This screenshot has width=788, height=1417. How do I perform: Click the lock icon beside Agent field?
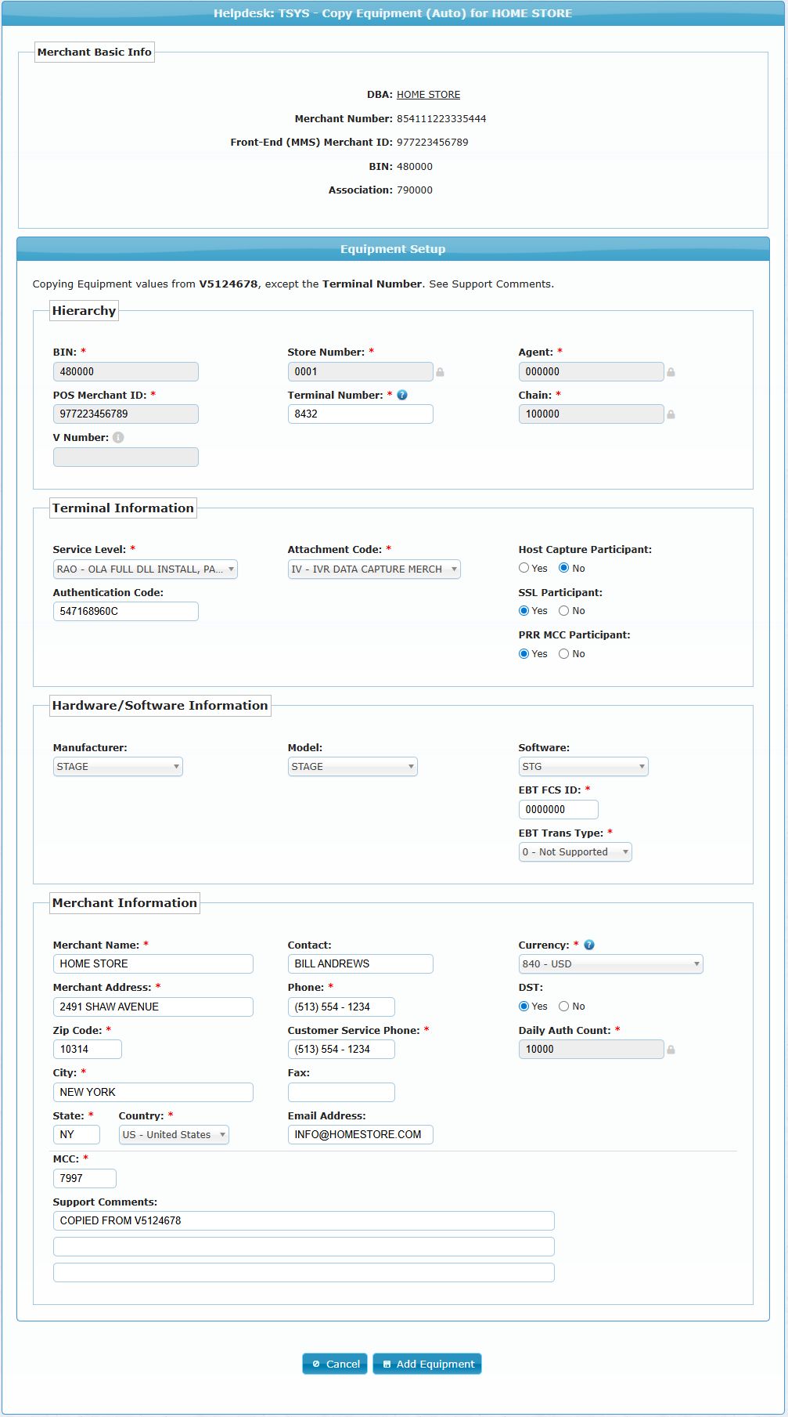(671, 372)
